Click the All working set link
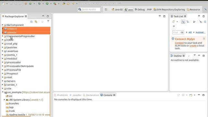 (190, 32)
